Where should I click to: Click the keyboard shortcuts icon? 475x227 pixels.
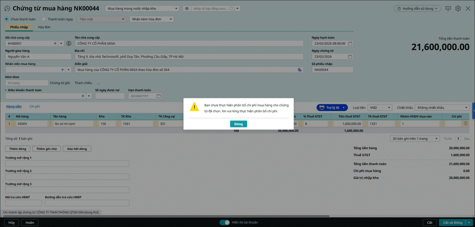[448, 9]
